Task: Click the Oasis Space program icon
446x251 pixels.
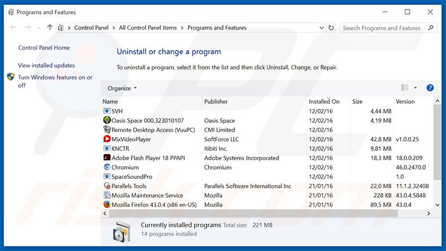Action: (107, 120)
